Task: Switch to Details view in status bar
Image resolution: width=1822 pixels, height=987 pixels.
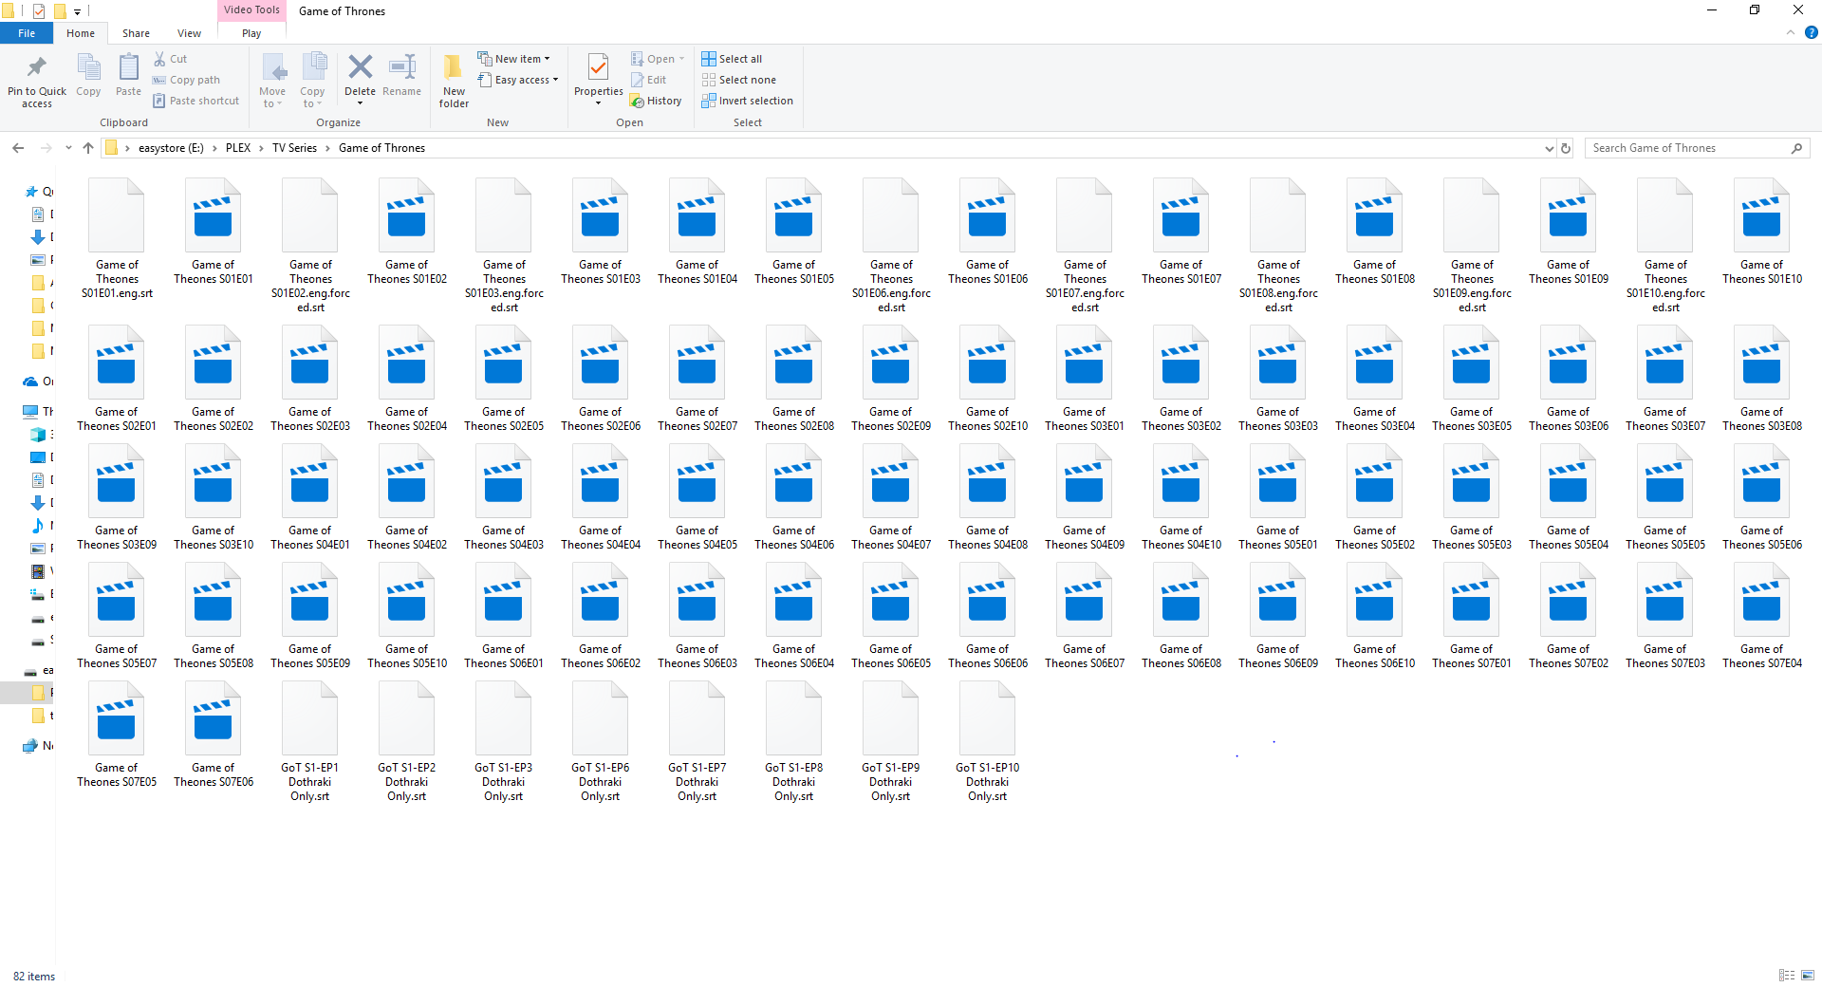Action: [x=1787, y=976]
